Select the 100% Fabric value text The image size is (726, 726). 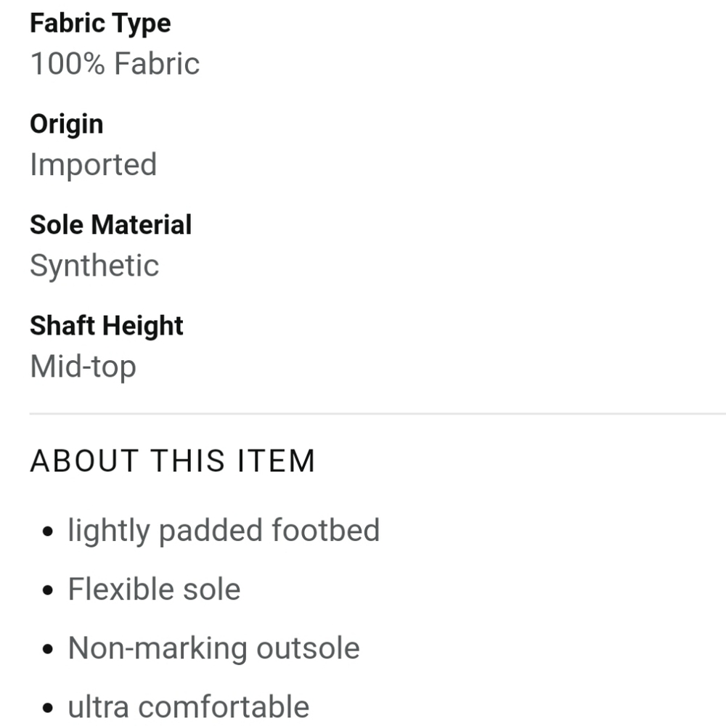(115, 63)
